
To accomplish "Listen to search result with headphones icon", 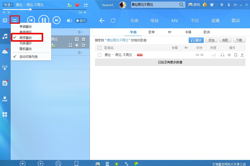I will [222, 55].
